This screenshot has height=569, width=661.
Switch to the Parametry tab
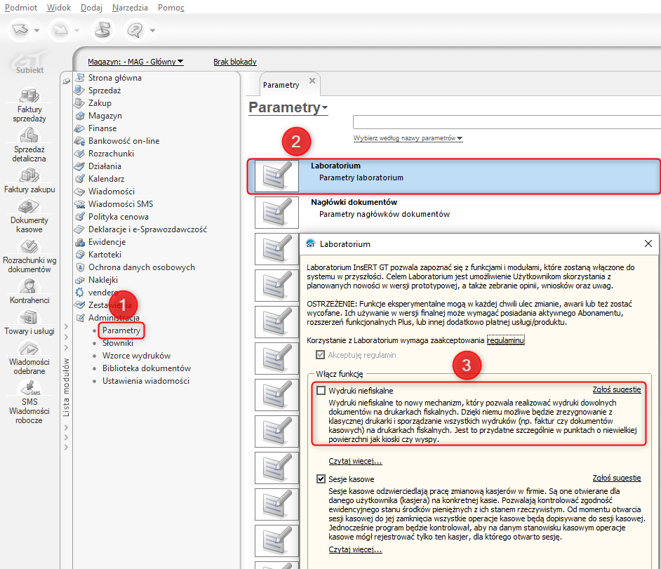coord(281,85)
